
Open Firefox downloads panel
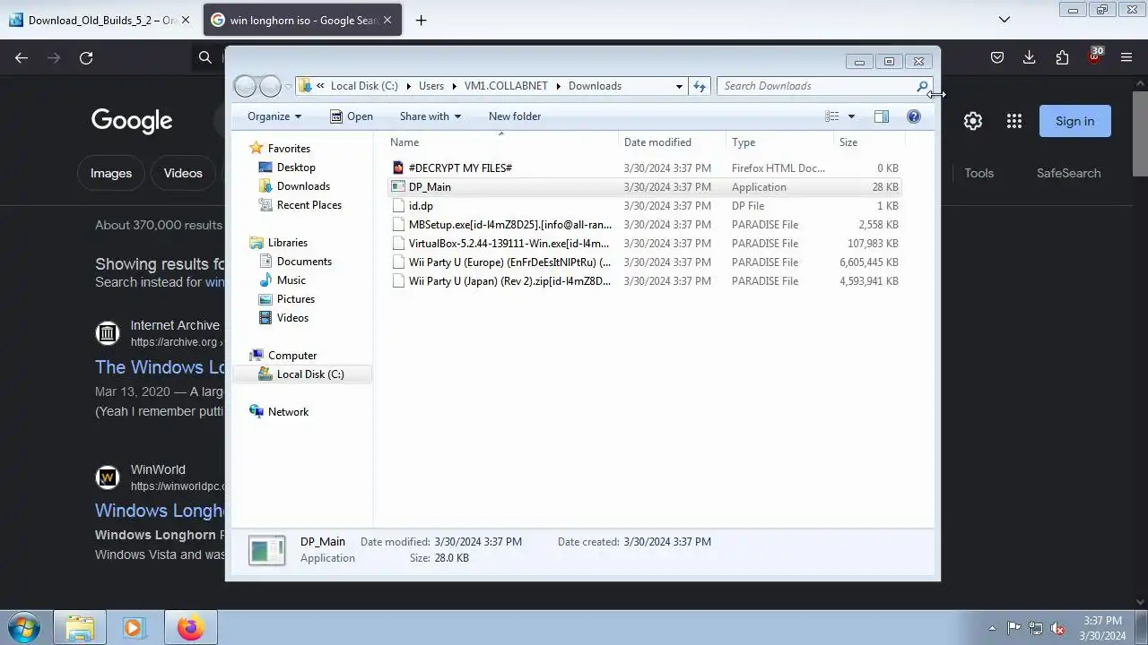[1029, 57]
